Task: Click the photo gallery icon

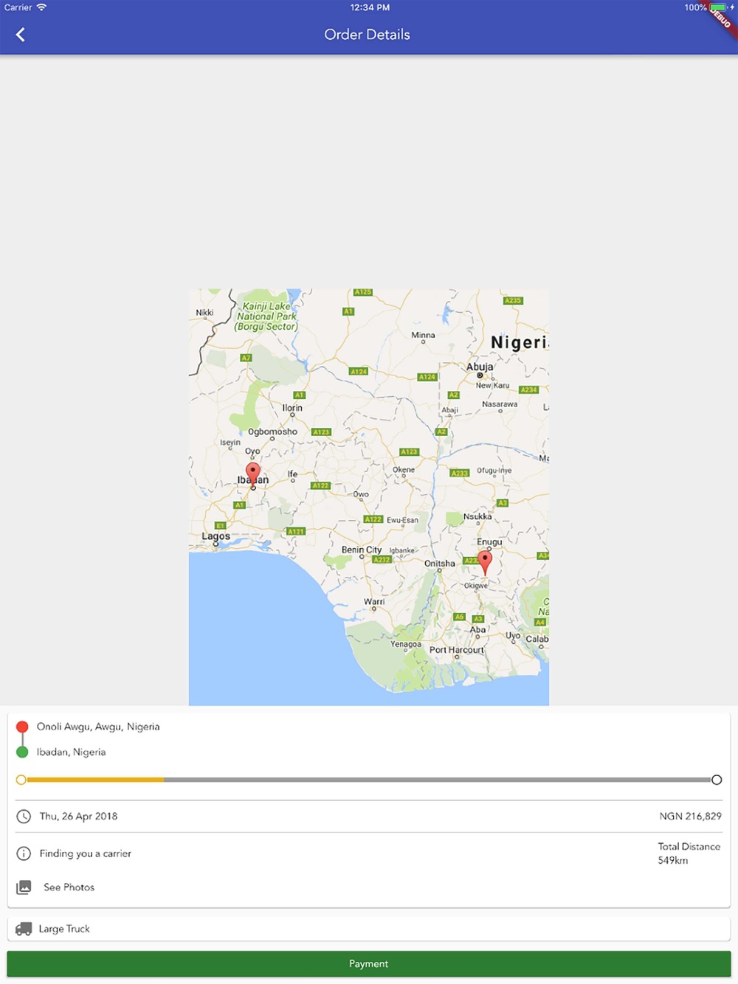Action: (x=24, y=887)
